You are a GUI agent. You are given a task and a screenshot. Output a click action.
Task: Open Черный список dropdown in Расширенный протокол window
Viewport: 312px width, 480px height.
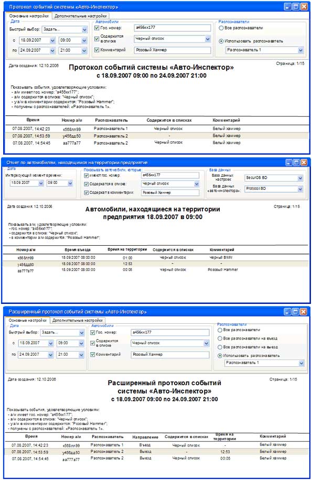click(x=207, y=343)
